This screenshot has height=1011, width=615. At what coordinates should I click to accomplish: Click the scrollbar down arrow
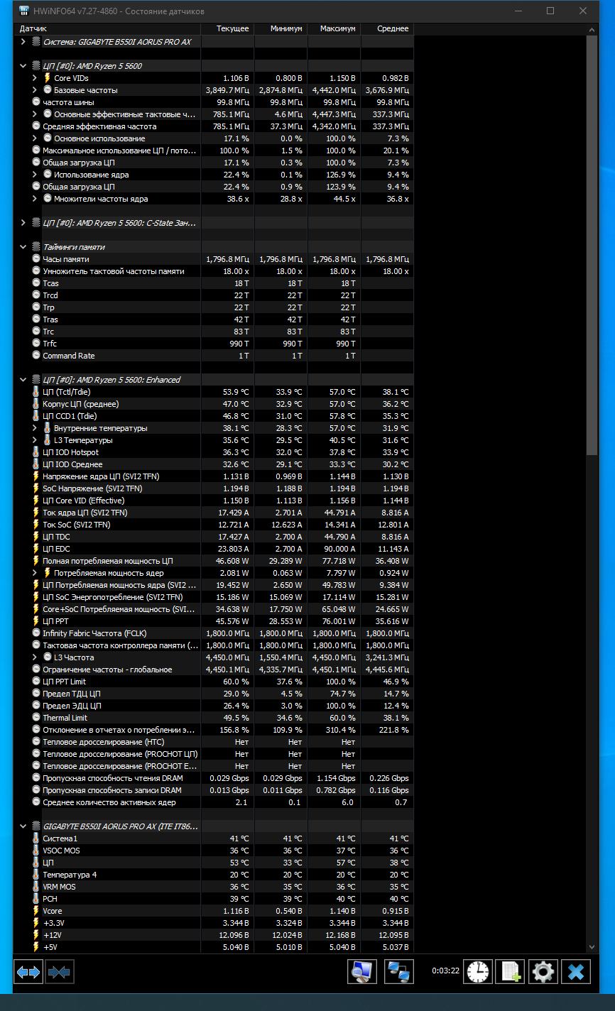(x=592, y=946)
